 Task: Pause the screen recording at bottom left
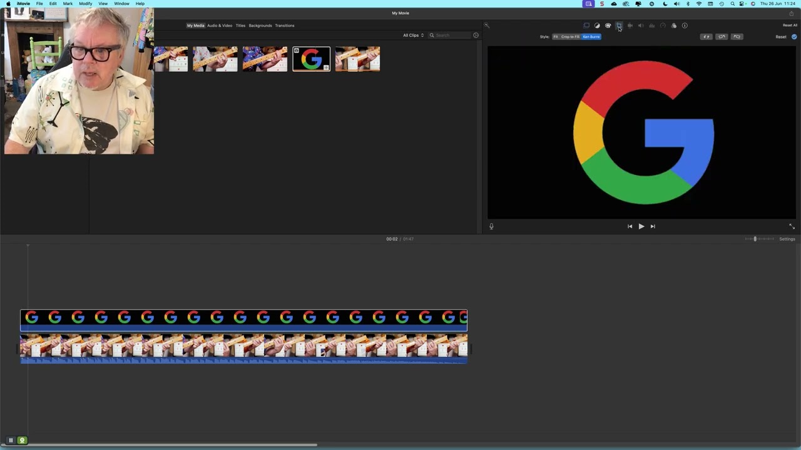pyautogui.click(x=11, y=441)
